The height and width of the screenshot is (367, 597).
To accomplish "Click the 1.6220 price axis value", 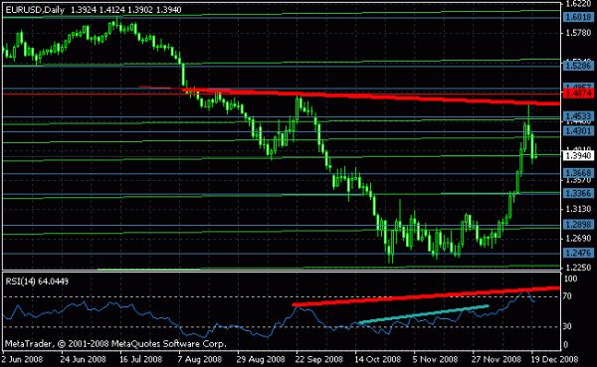I will click(578, 4).
